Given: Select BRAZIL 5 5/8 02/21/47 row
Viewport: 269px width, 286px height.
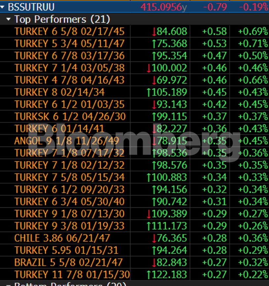Looking at the screenshot, I should point(68,263).
